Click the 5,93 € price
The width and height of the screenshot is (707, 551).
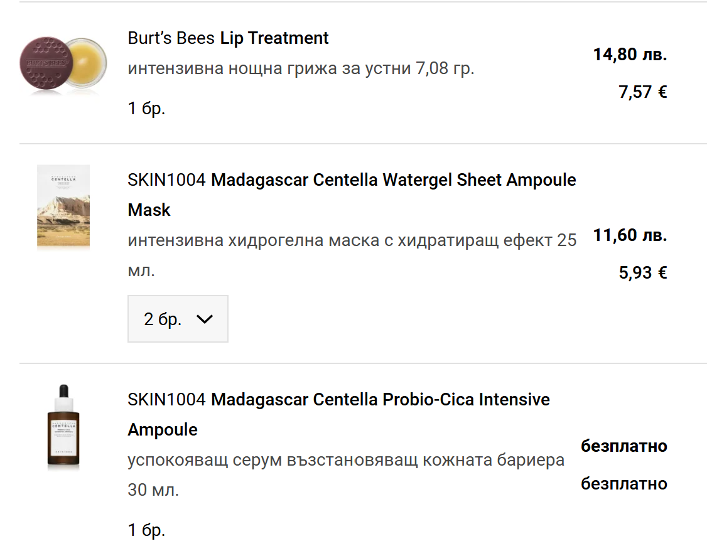click(x=642, y=273)
